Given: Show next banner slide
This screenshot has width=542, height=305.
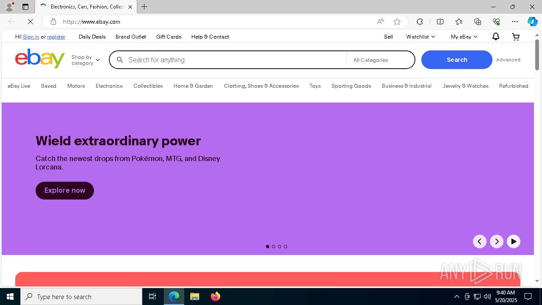Looking at the screenshot, I should pyautogui.click(x=497, y=241).
